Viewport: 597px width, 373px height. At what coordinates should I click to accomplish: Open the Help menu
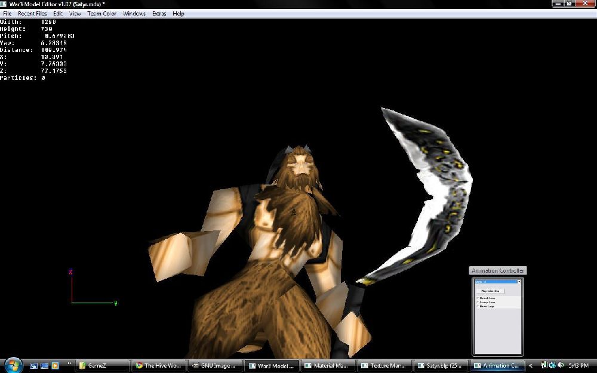(x=178, y=14)
